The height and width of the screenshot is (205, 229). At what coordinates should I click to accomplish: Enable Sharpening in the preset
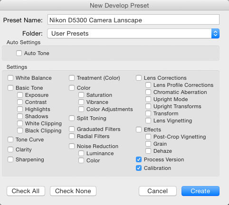pyautogui.click(x=10, y=159)
